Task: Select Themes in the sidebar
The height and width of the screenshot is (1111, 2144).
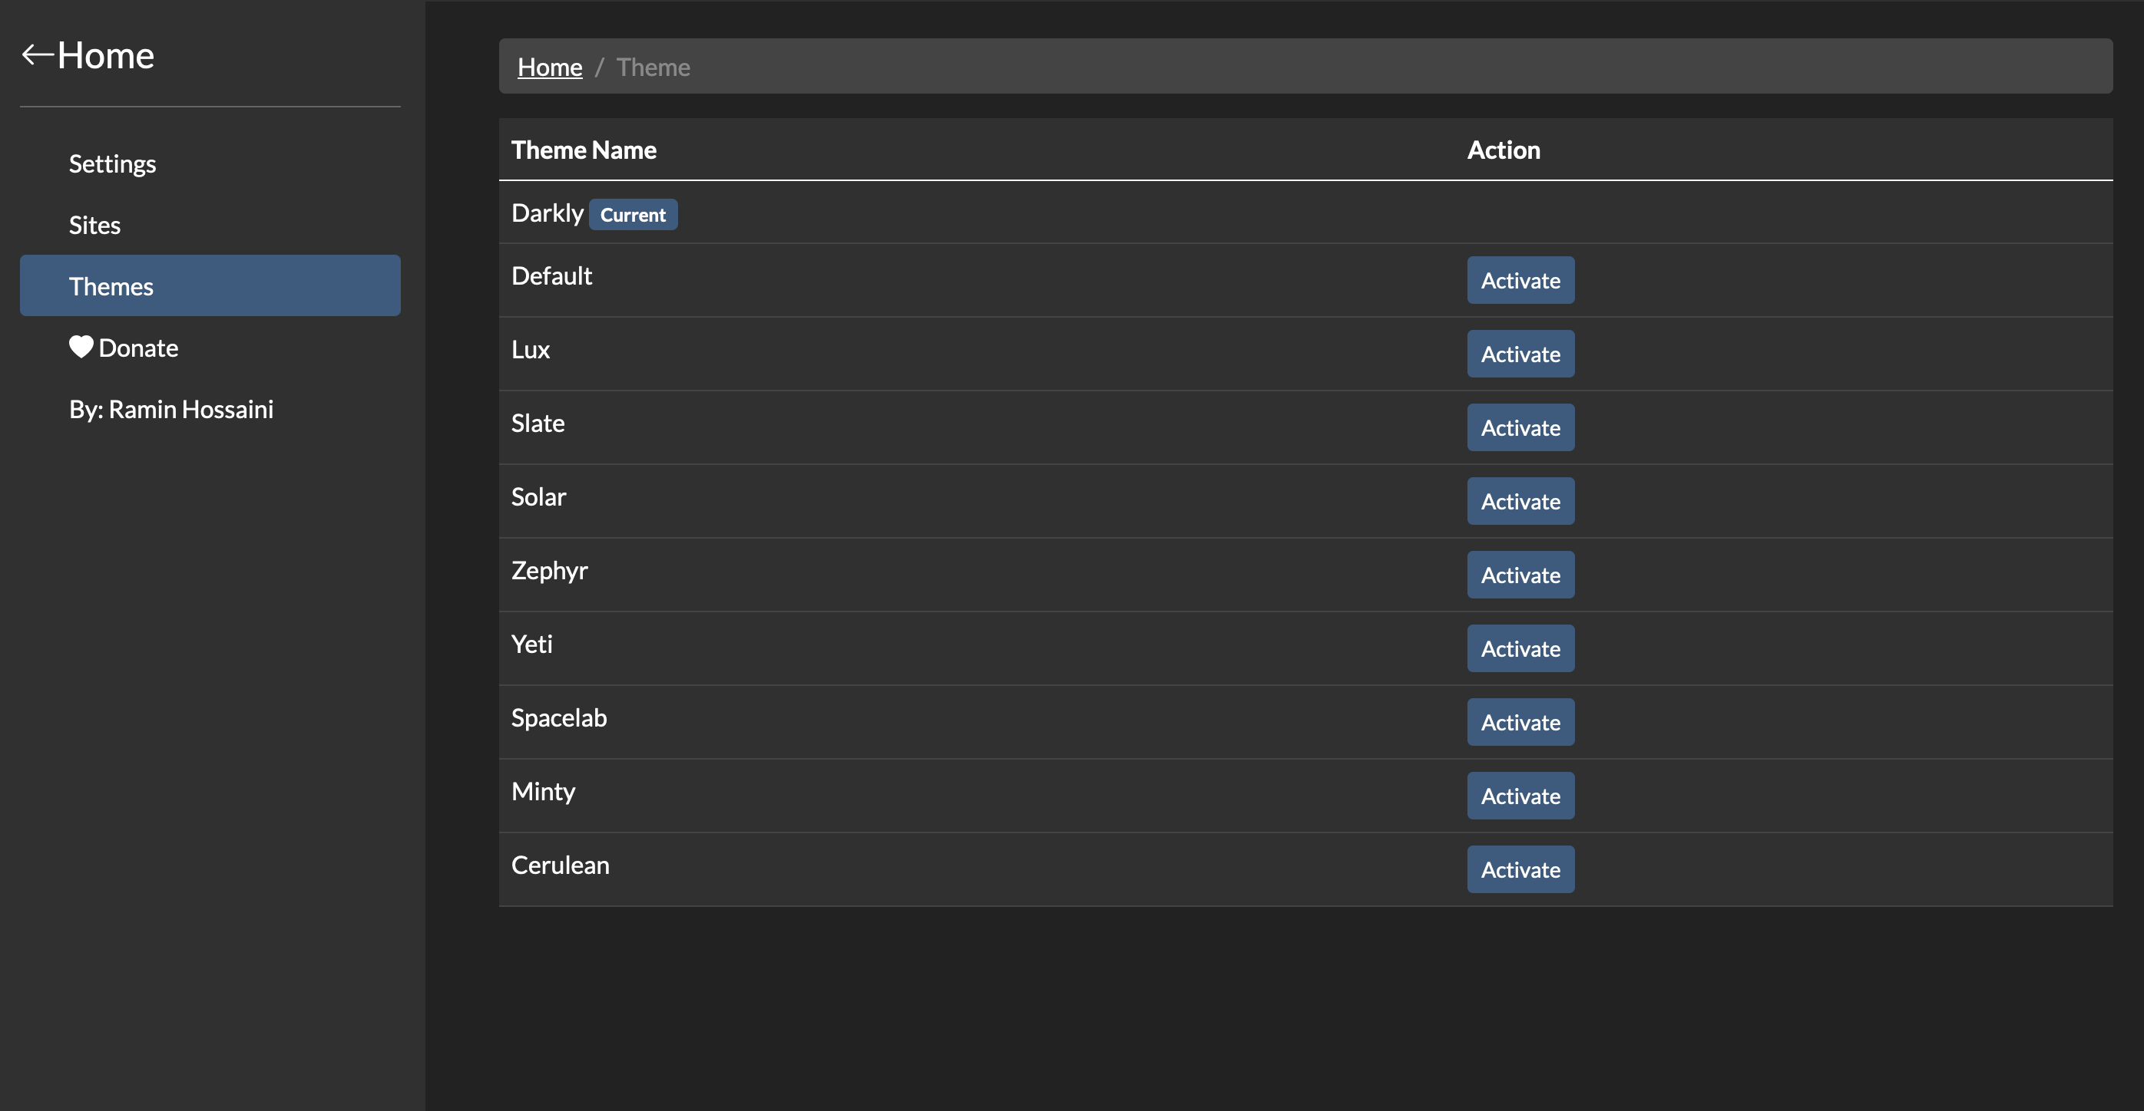Action: (210, 286)
